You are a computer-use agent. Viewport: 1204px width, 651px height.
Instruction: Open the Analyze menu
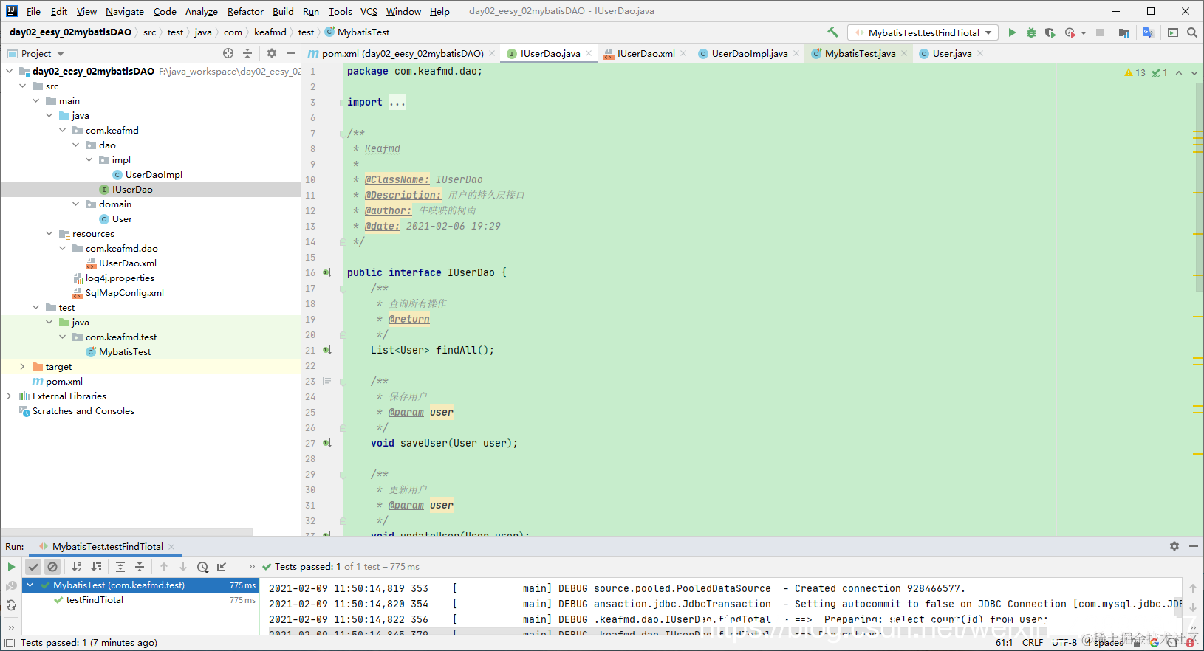(x=201, y=11)
